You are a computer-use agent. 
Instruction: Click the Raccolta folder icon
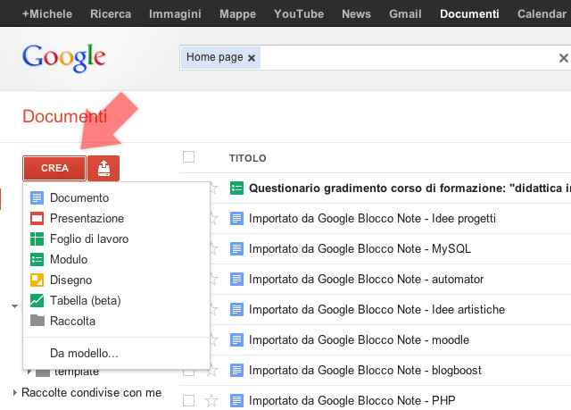[37, 321]
